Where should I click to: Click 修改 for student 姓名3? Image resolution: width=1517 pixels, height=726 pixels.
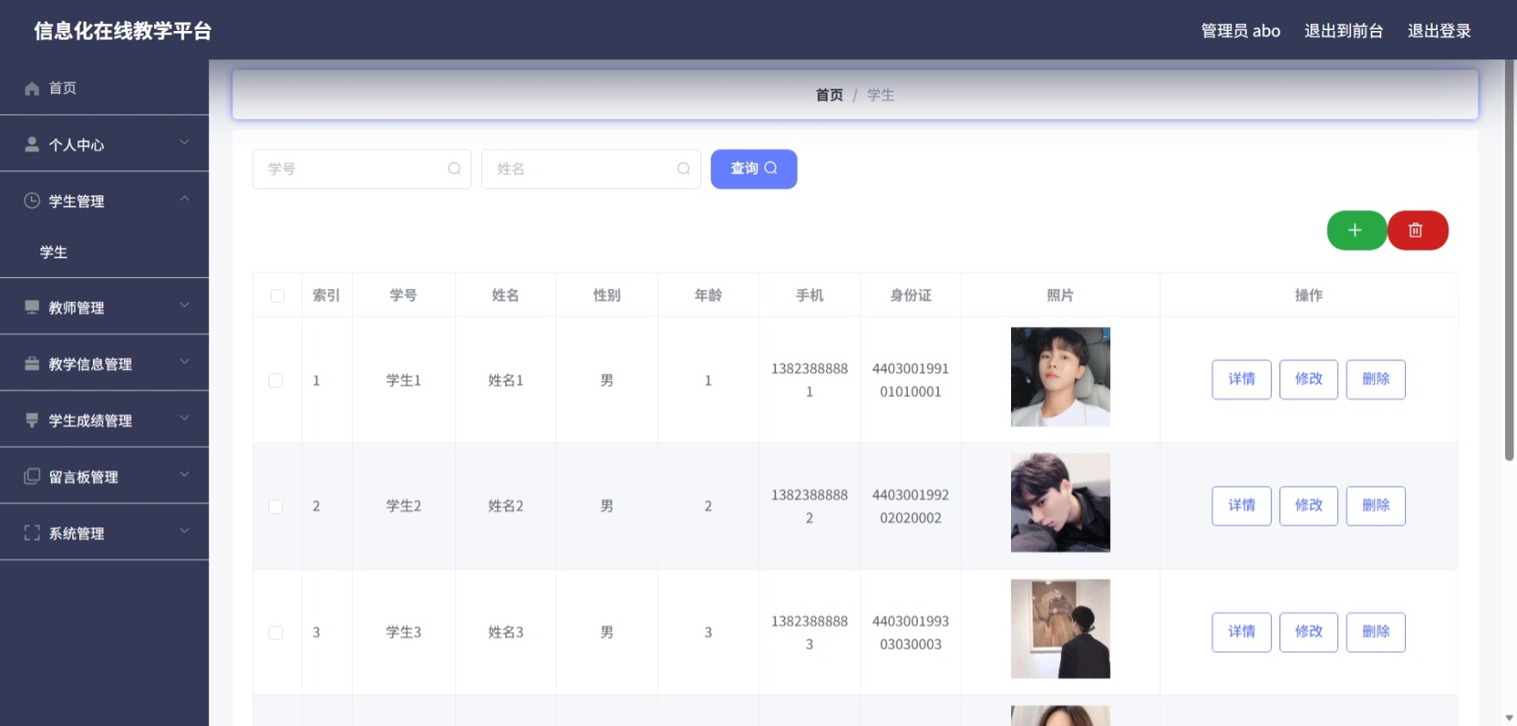1309,632
